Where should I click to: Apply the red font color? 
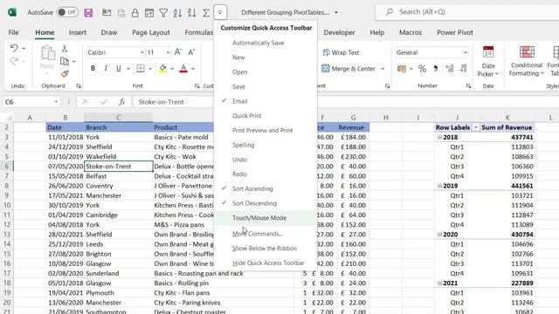pyautogui.click(x=183, y=68)
